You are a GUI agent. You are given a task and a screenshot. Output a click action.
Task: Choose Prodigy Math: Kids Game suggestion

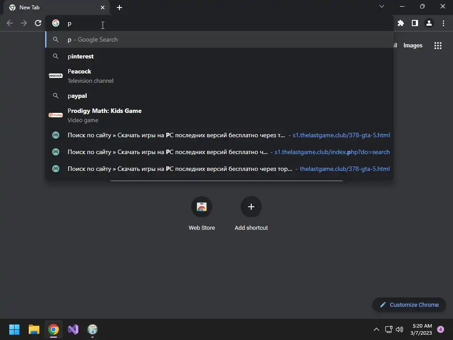coord(219,115)
